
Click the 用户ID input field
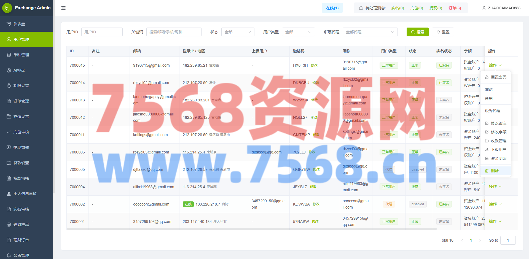102,32
